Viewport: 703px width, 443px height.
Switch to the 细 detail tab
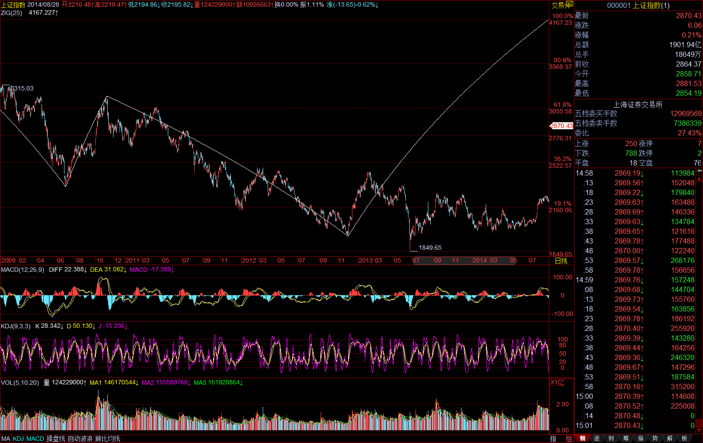click(x=582, y=438)
